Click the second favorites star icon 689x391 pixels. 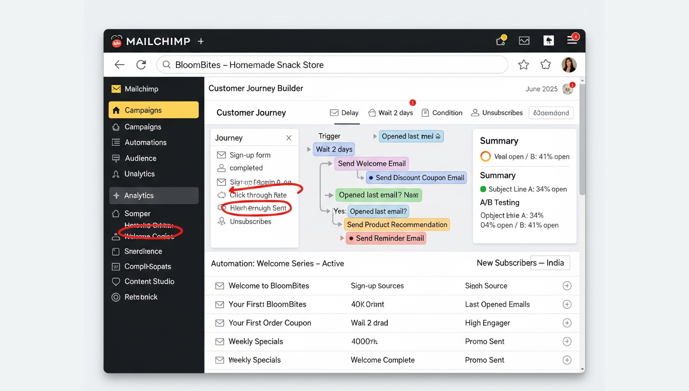545,65
